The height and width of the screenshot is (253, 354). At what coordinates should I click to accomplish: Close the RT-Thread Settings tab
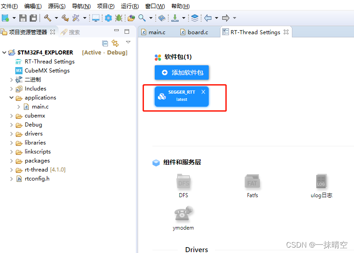tap(286, 32)
